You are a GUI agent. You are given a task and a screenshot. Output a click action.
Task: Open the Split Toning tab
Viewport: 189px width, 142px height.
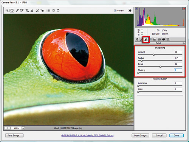point(155,39)
